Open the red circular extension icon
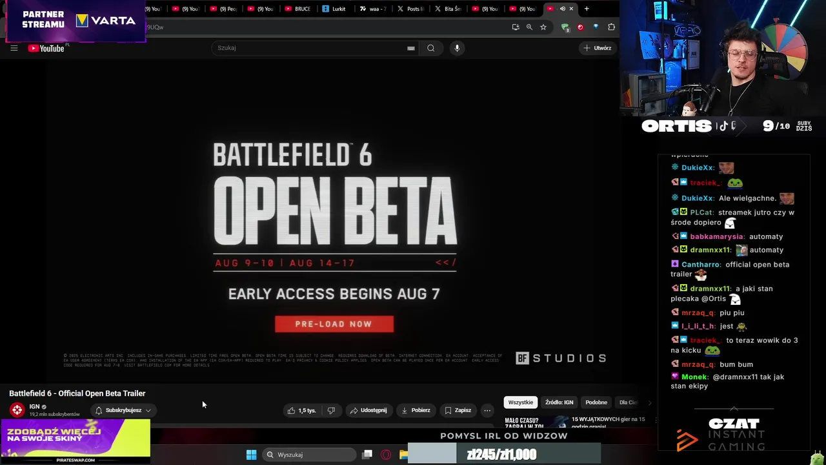826x465 pixels. pos(580,27)
